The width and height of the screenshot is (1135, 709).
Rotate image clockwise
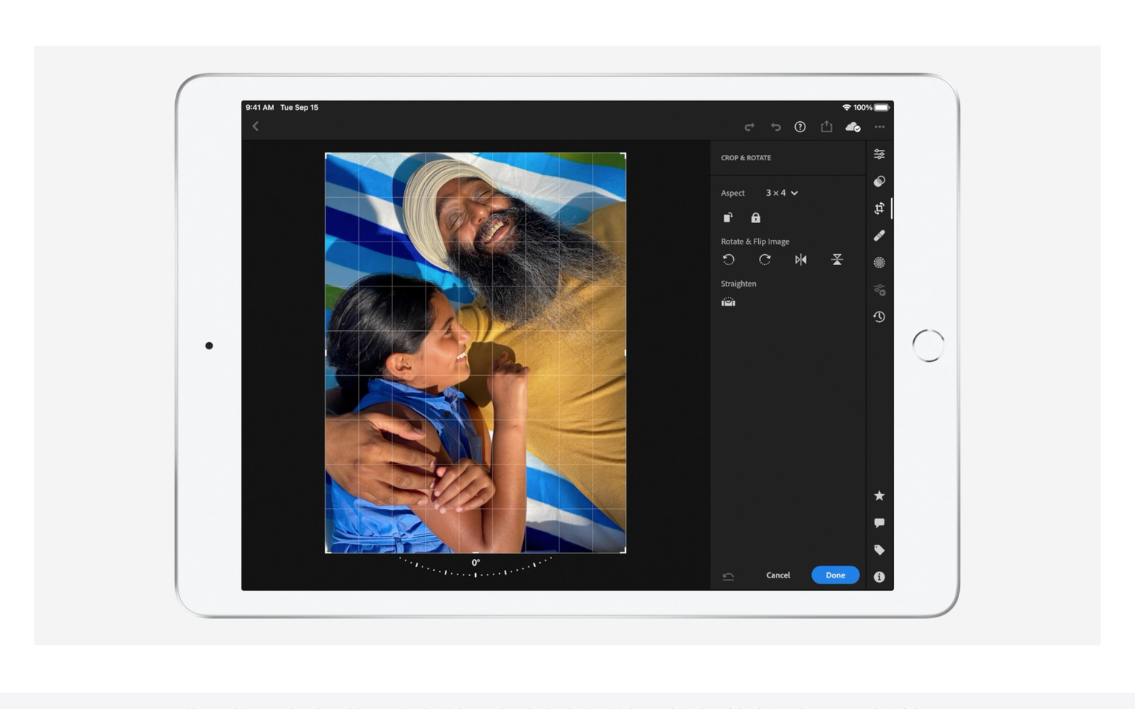(x=765, y=259)
